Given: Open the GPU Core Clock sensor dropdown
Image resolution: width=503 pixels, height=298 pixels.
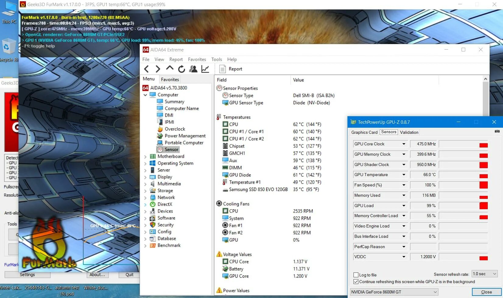Looking at the screenshot, I should click(x=404, y=144).
